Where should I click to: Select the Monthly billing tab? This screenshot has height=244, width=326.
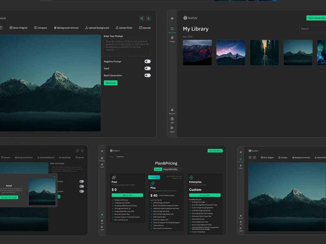click(x=158, y=169)
